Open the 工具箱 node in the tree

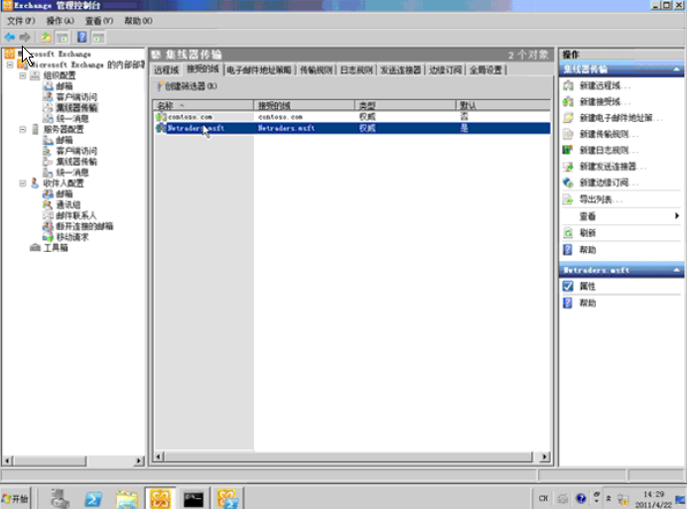click(56, 248)
